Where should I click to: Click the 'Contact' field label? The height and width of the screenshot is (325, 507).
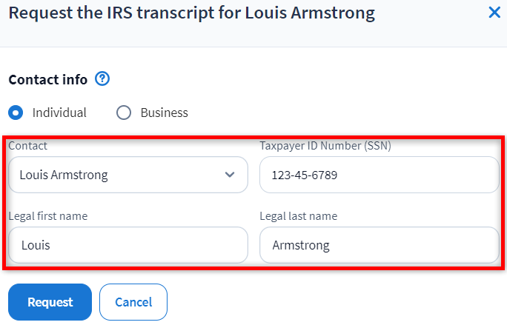tap(27, 146)
